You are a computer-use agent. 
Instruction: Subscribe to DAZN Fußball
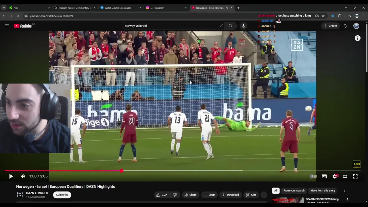[62, 195]
